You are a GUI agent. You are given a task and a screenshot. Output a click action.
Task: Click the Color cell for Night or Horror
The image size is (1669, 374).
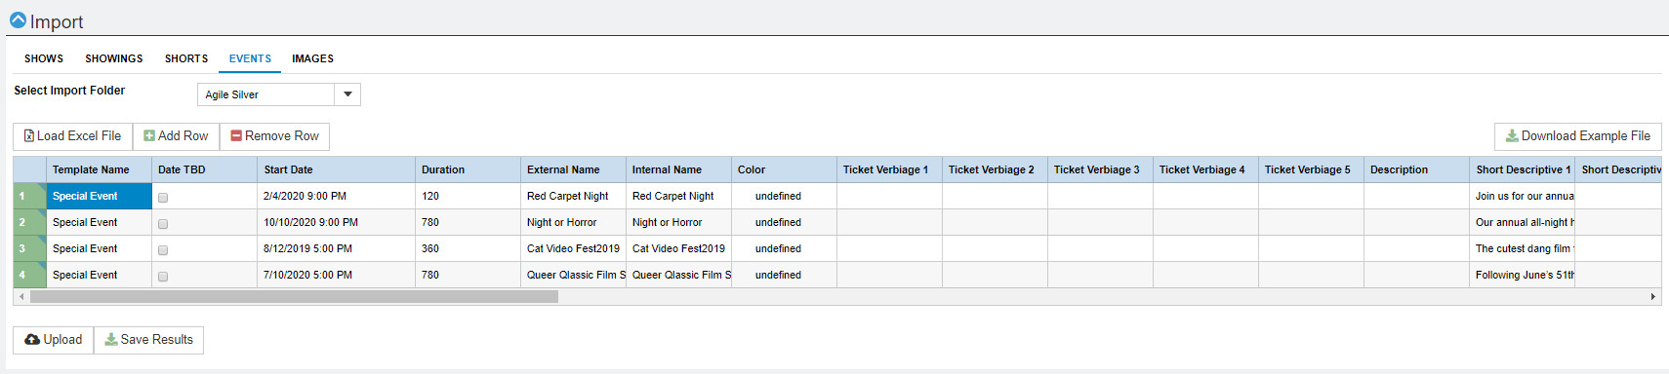click(x=784, y=222)
